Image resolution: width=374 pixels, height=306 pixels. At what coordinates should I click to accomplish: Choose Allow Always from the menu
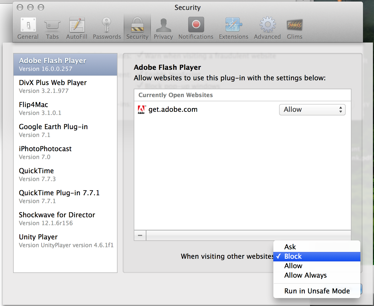(x=317, y=275)
